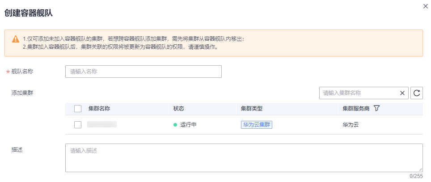This screenshot has width=431, height=182.
Task: Click the 请输入集群名称 search field
Action: 358,93
